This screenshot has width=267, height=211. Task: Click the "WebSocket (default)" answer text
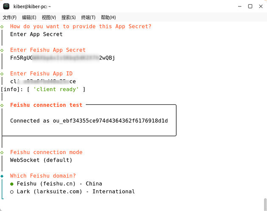[41, 160]
